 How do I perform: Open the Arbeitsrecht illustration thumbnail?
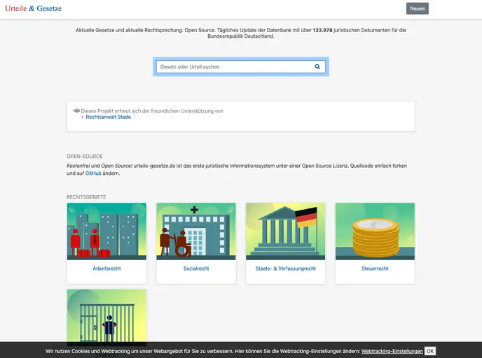click(106, 231)
